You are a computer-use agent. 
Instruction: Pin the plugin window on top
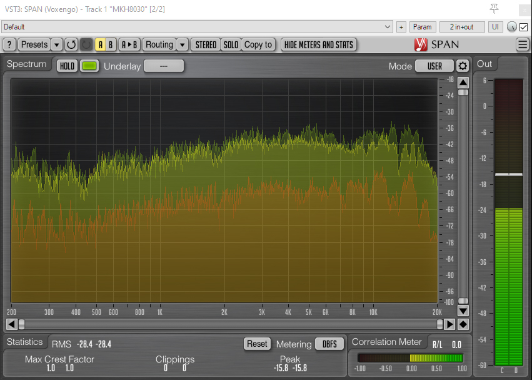click(x=494, y=9)
